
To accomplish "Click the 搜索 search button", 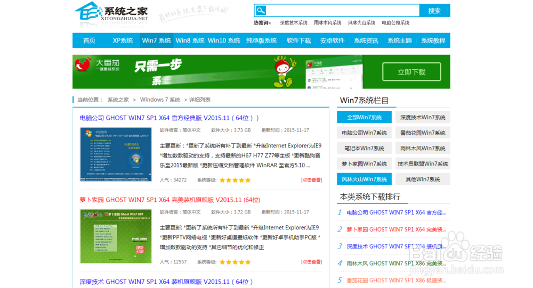I will click(x=434, y=11).
